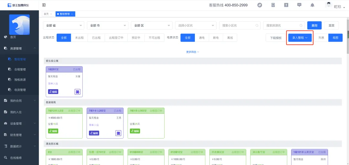The width and height of the screenshot is (349, 165).
Task: Click the upload arrow icon in header
Action: [x=286, y=5]
